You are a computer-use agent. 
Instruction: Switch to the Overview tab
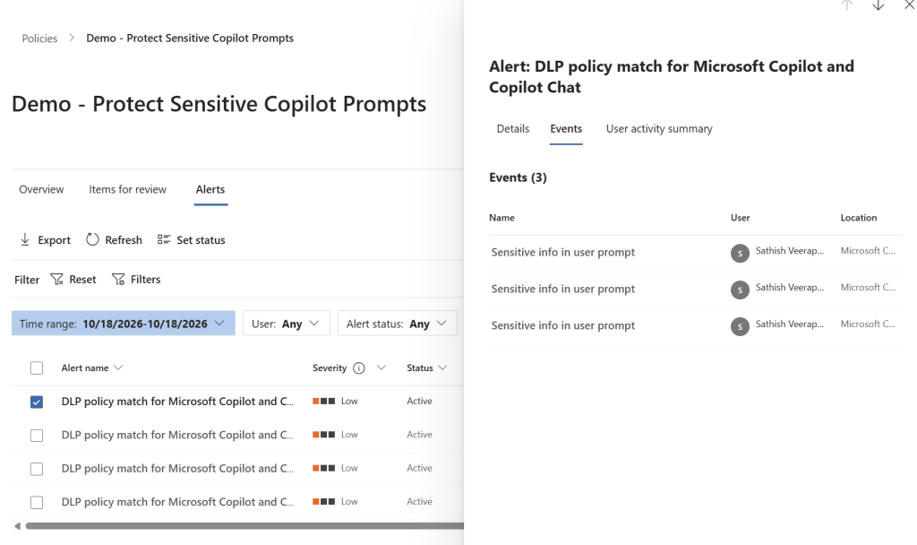pyautogui.click(x=41, y=189)
